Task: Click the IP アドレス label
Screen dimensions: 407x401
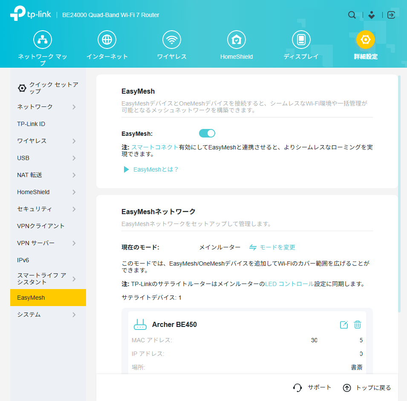Action: pos(148,354)
